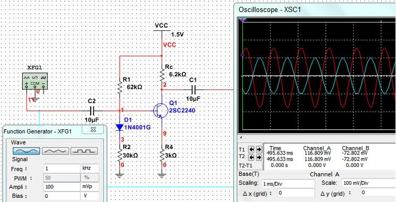The width and height of the screenshot is (396, 202).
Task: Click the Ampli value field showing 100
Action: point(61,187)
